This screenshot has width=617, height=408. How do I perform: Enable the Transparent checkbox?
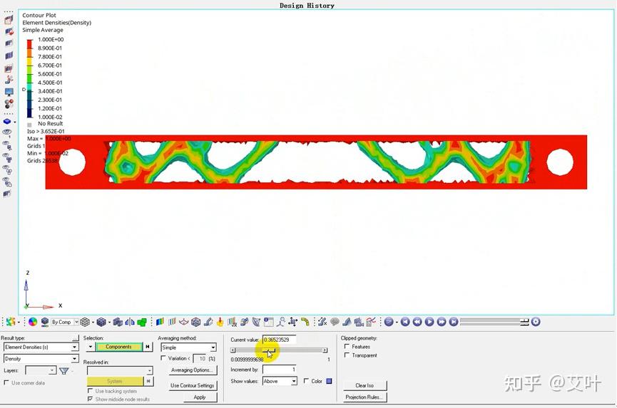(x=347, y=355)
